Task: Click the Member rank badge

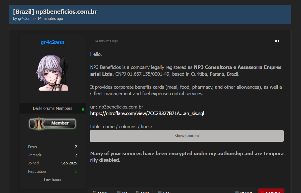Action: (52, 123)
